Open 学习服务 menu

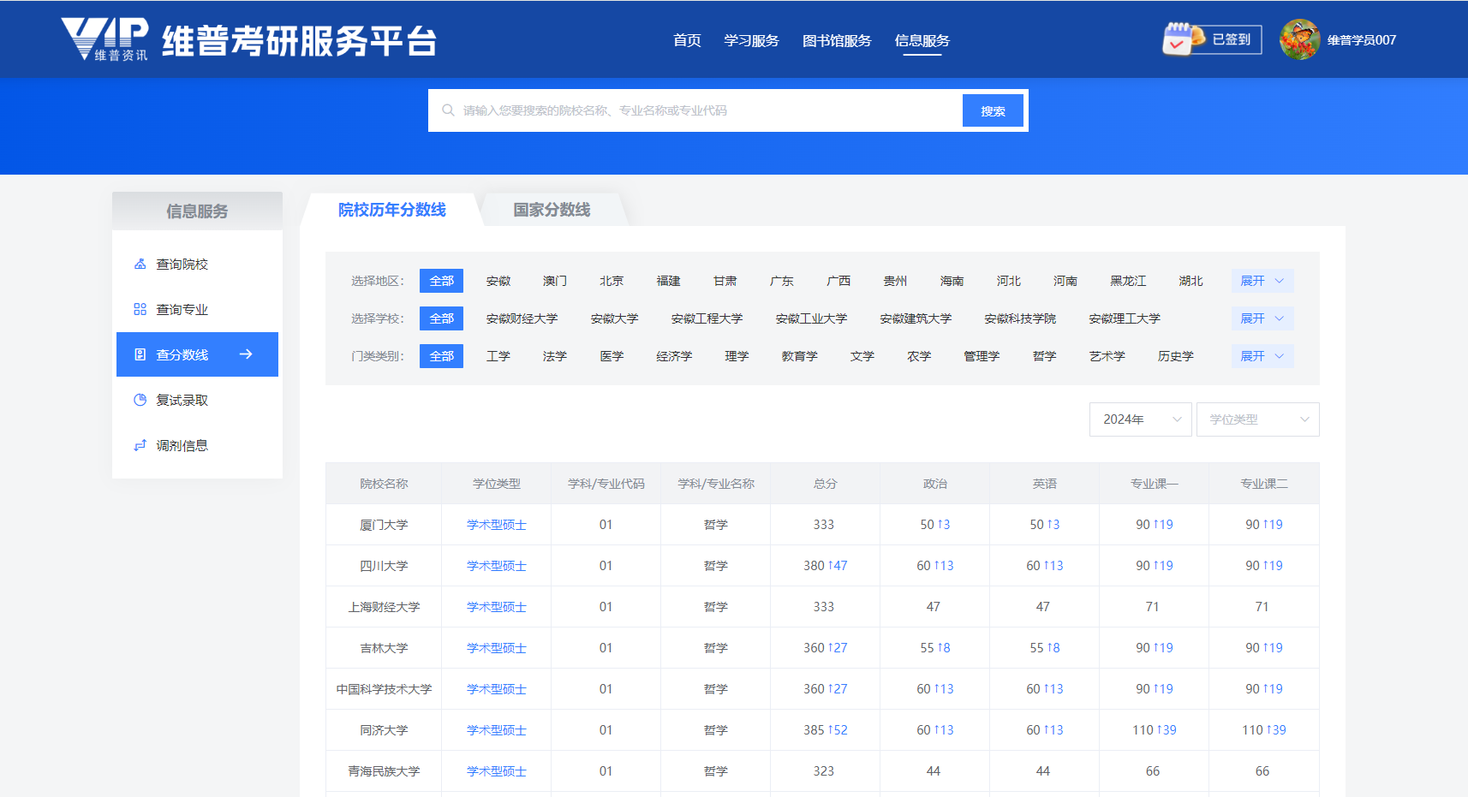tap(751, 40)
